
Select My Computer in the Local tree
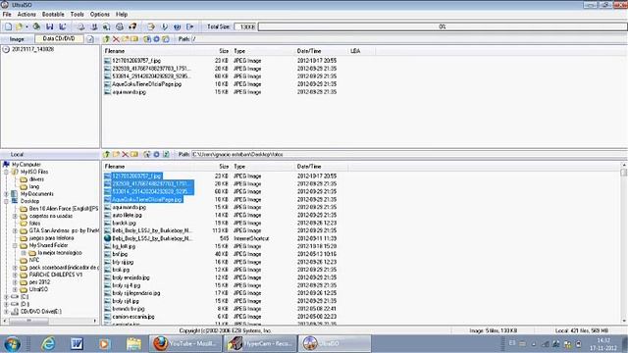pyautogui.click(x=26, y=165)
